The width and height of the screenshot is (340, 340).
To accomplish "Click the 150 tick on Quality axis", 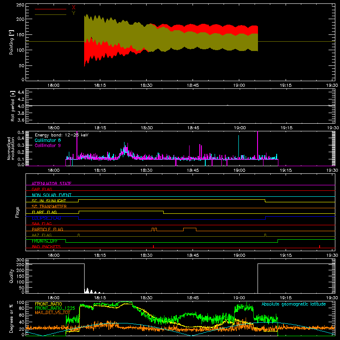I will point(20,276).
